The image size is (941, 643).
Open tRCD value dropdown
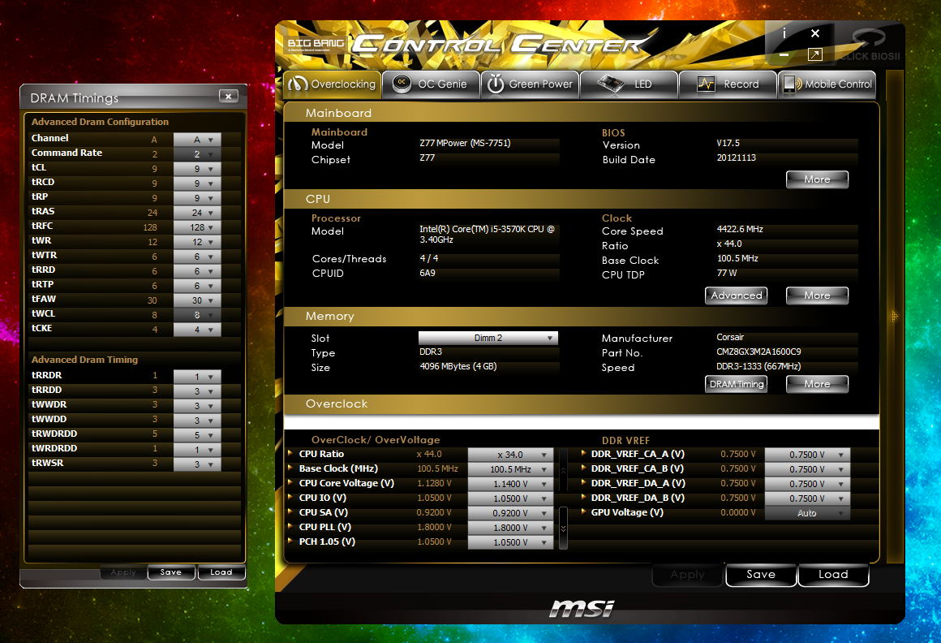click(197, 183)
